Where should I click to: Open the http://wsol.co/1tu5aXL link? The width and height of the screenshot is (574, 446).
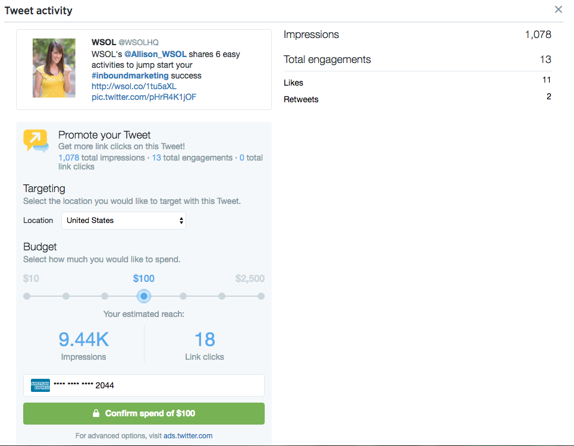point(134,86)
